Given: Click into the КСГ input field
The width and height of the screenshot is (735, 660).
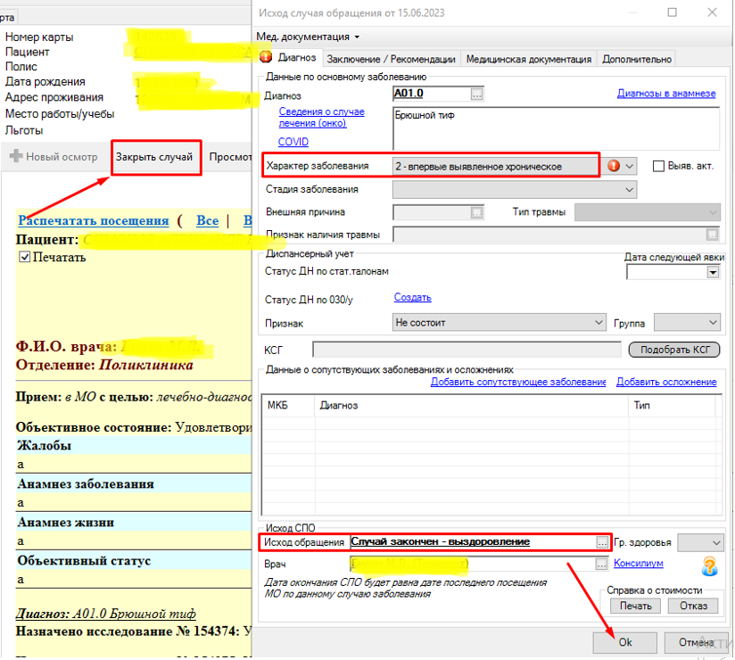Looking at the screenshot, I should 467,350.
